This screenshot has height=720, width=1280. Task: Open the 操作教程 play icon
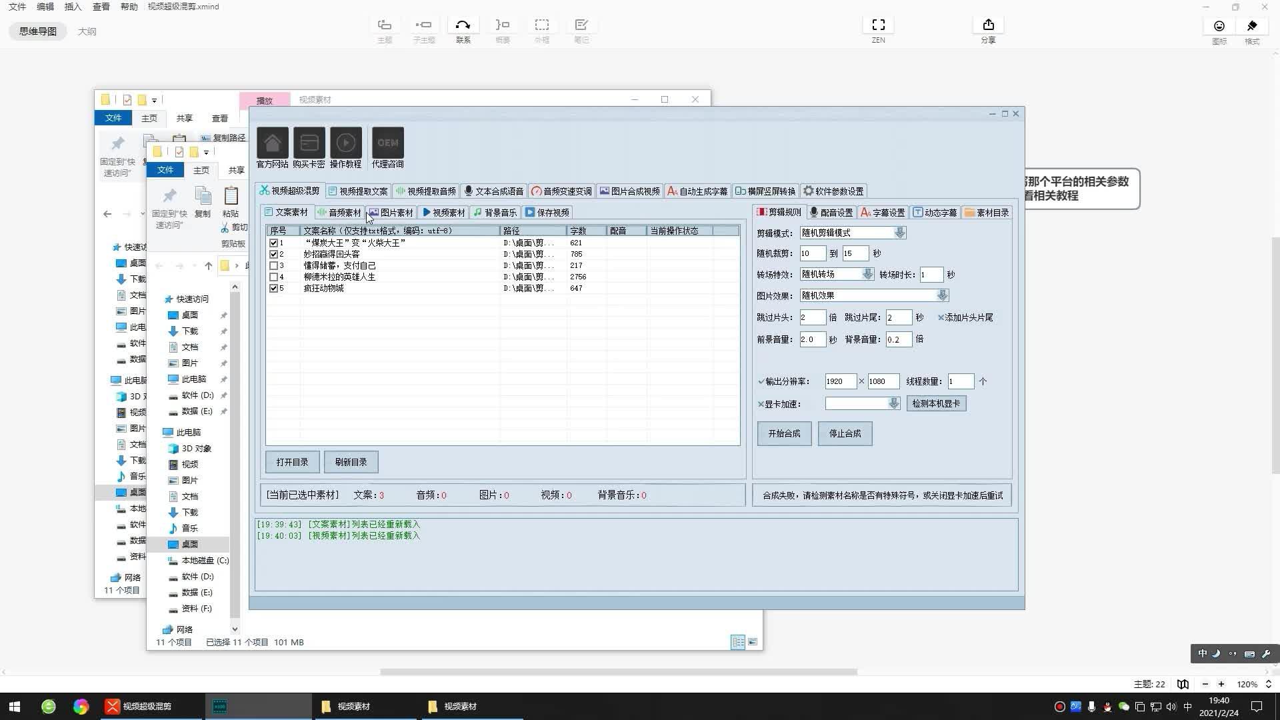[345, 143]
